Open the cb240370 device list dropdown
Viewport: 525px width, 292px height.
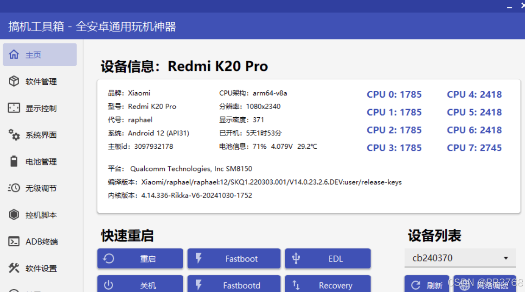click(460, 258)
